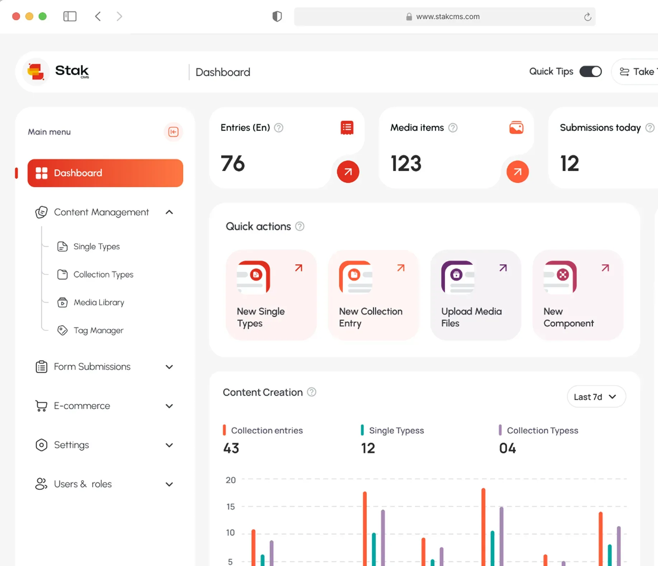Click browser privacy shield icon
Viewport: 658px width, 566px height.
tap(277, 17)
